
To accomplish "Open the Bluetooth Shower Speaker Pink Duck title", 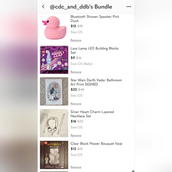I will click(x=95, y=19).
